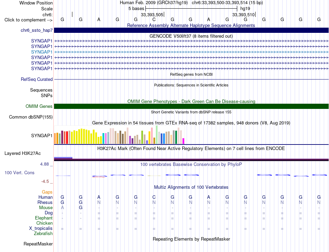Click the C base in sequence row
Screen dimensions: 329x252
154,19
